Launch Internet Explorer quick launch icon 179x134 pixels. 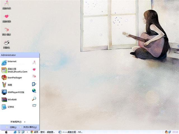click(15, 132)
